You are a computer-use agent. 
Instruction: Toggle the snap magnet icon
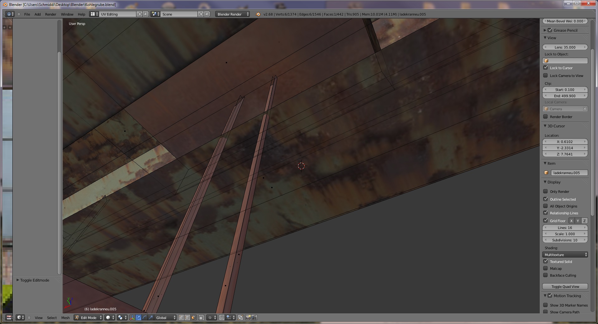pyautogui.click(x=221, y=317)
